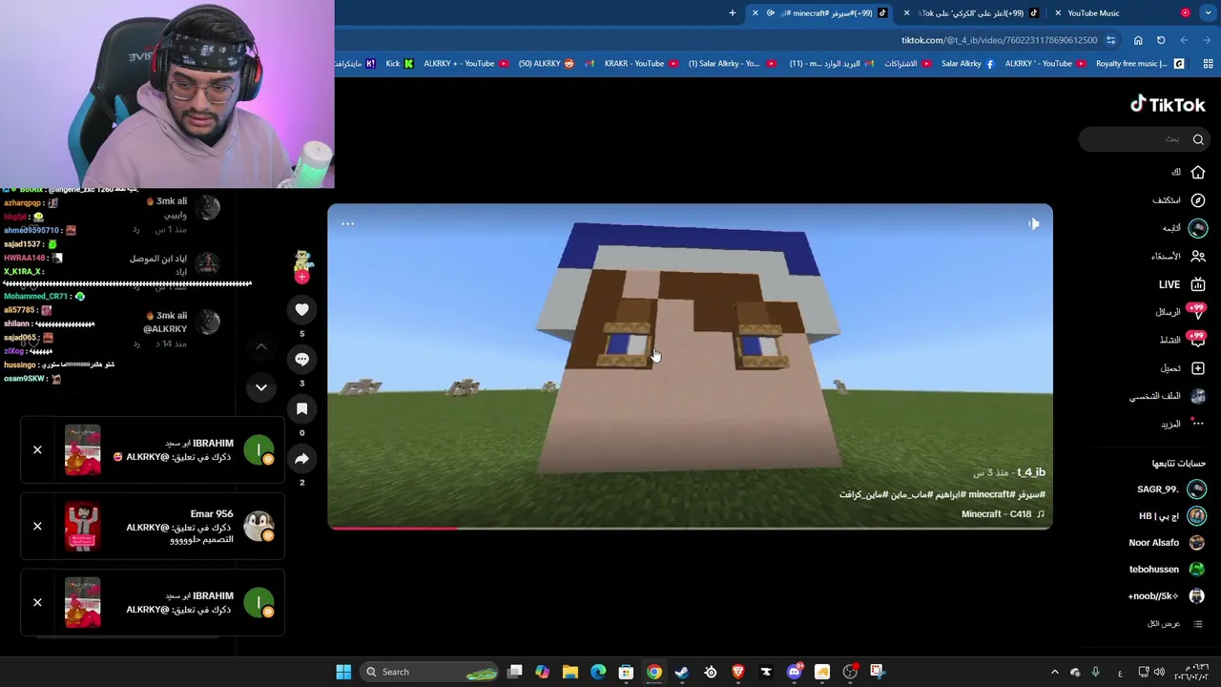Dismiss the bottom IBRAHIM notification
1221x687 pixels.
click(x=37, y=602)
